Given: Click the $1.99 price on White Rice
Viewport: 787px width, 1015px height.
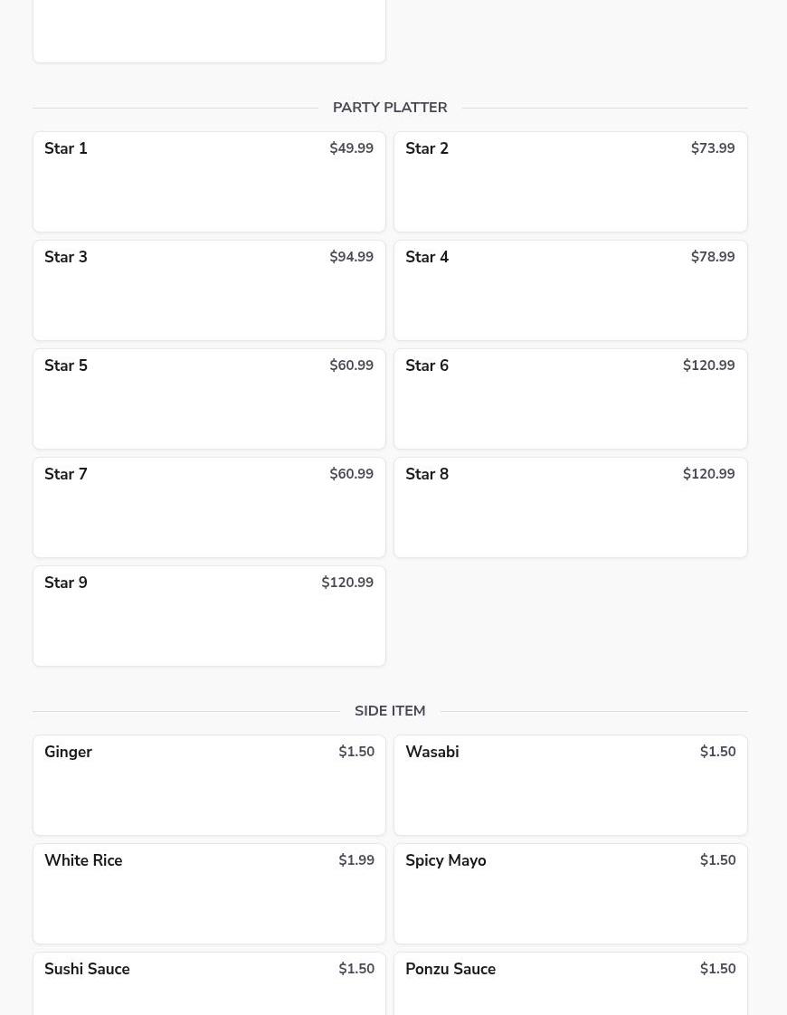Looking at the screenshot, I should point(356,860).
